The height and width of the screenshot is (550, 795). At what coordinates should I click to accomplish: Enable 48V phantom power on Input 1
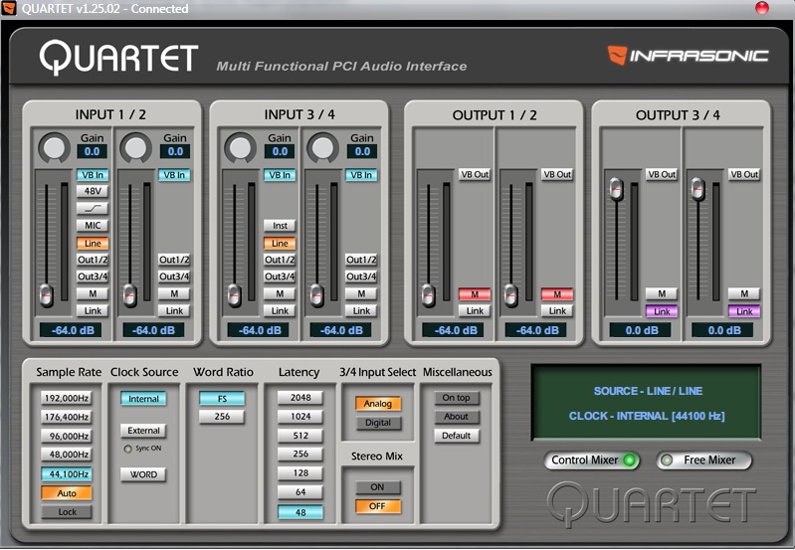click(93, 191)
